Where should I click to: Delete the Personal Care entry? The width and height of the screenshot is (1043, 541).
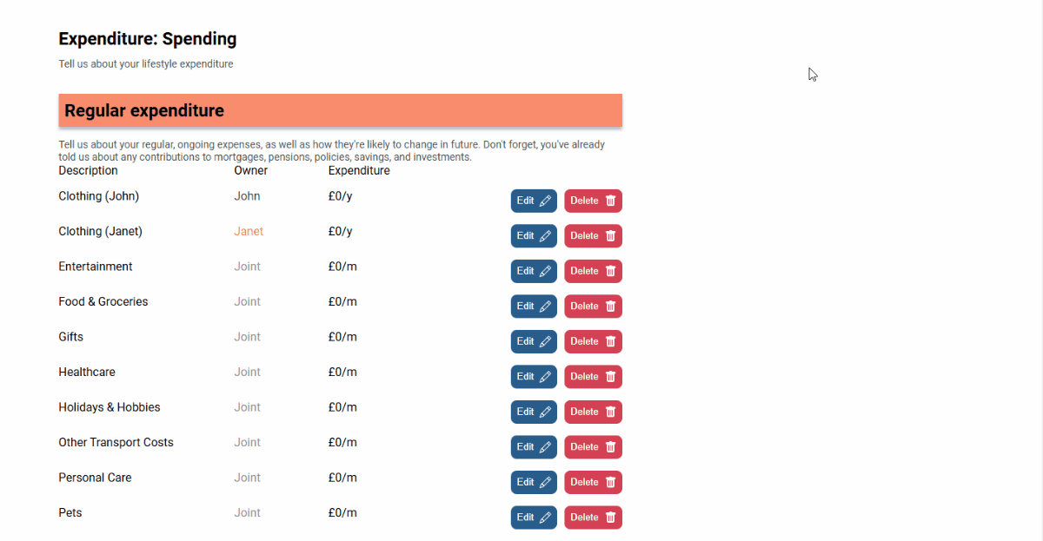[x=593, y=482]
